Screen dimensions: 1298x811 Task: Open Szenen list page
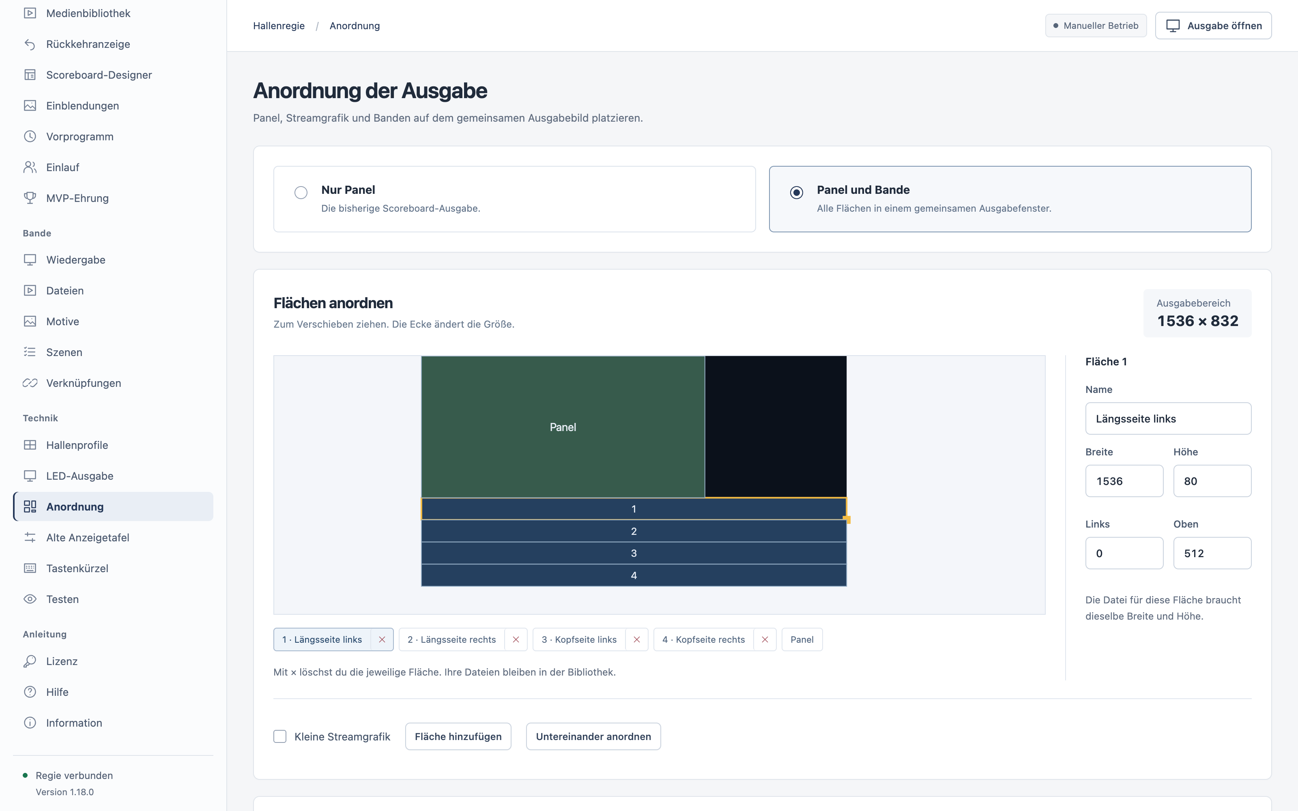[113, 352]
